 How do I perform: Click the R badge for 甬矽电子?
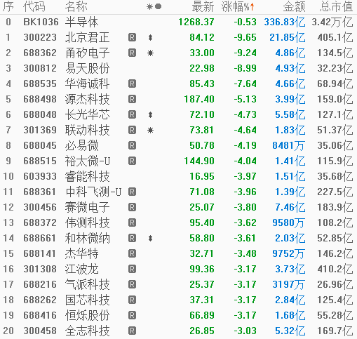(x=132, y=53)
